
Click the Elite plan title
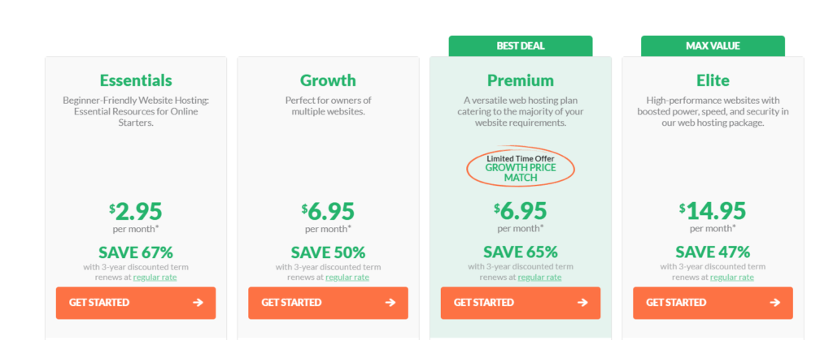[713, 80]
